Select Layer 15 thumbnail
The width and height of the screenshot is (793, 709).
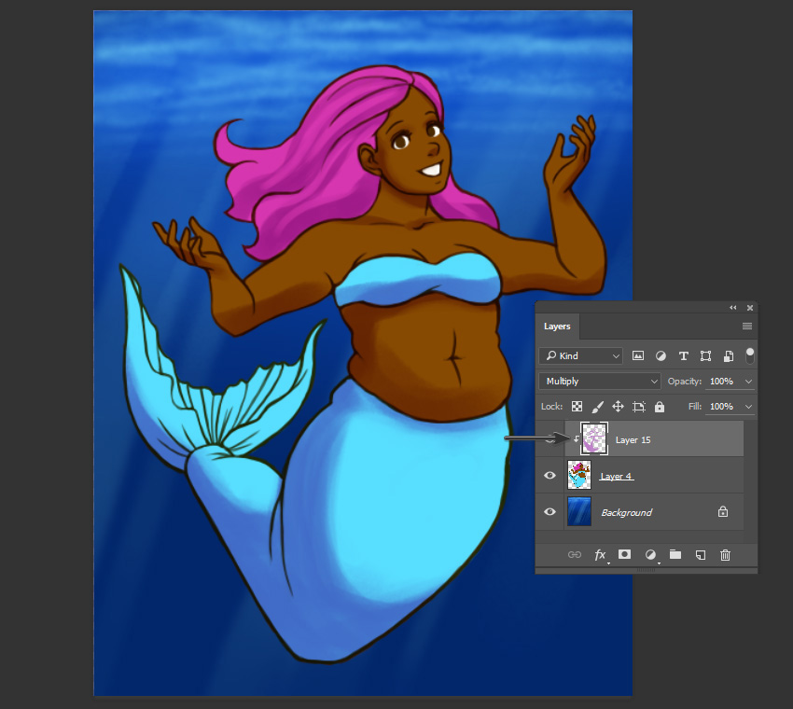tap(594, 438)
